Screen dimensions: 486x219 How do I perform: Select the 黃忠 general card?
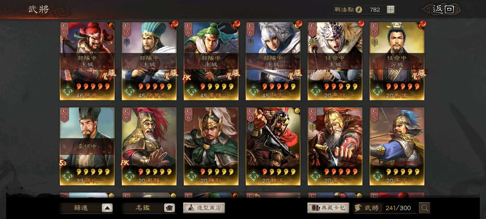point(335,146)
